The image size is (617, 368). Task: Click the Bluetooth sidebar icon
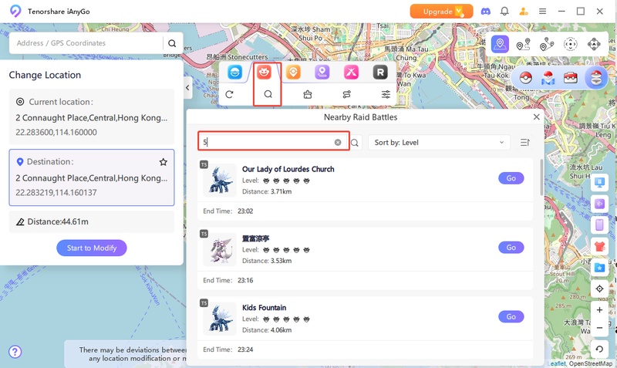(599, 204)
